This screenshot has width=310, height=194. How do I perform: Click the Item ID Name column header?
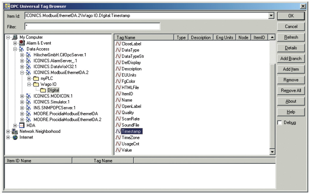pos(38,161)
